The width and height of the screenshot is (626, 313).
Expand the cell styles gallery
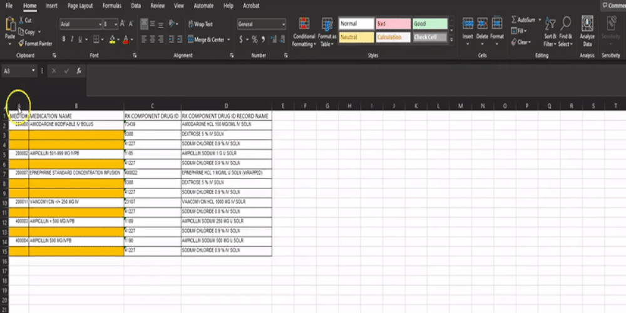click(x=451, y=39)
